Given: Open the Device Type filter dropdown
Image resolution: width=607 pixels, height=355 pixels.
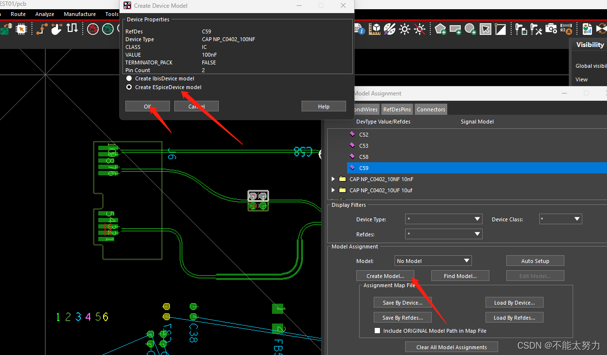Looking at the screenshot, I should tap(443, 219).
